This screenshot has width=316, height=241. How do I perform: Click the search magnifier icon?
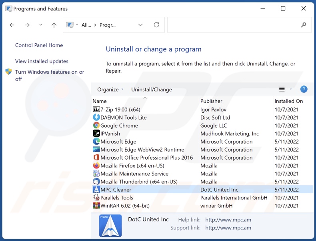(304, 25)
